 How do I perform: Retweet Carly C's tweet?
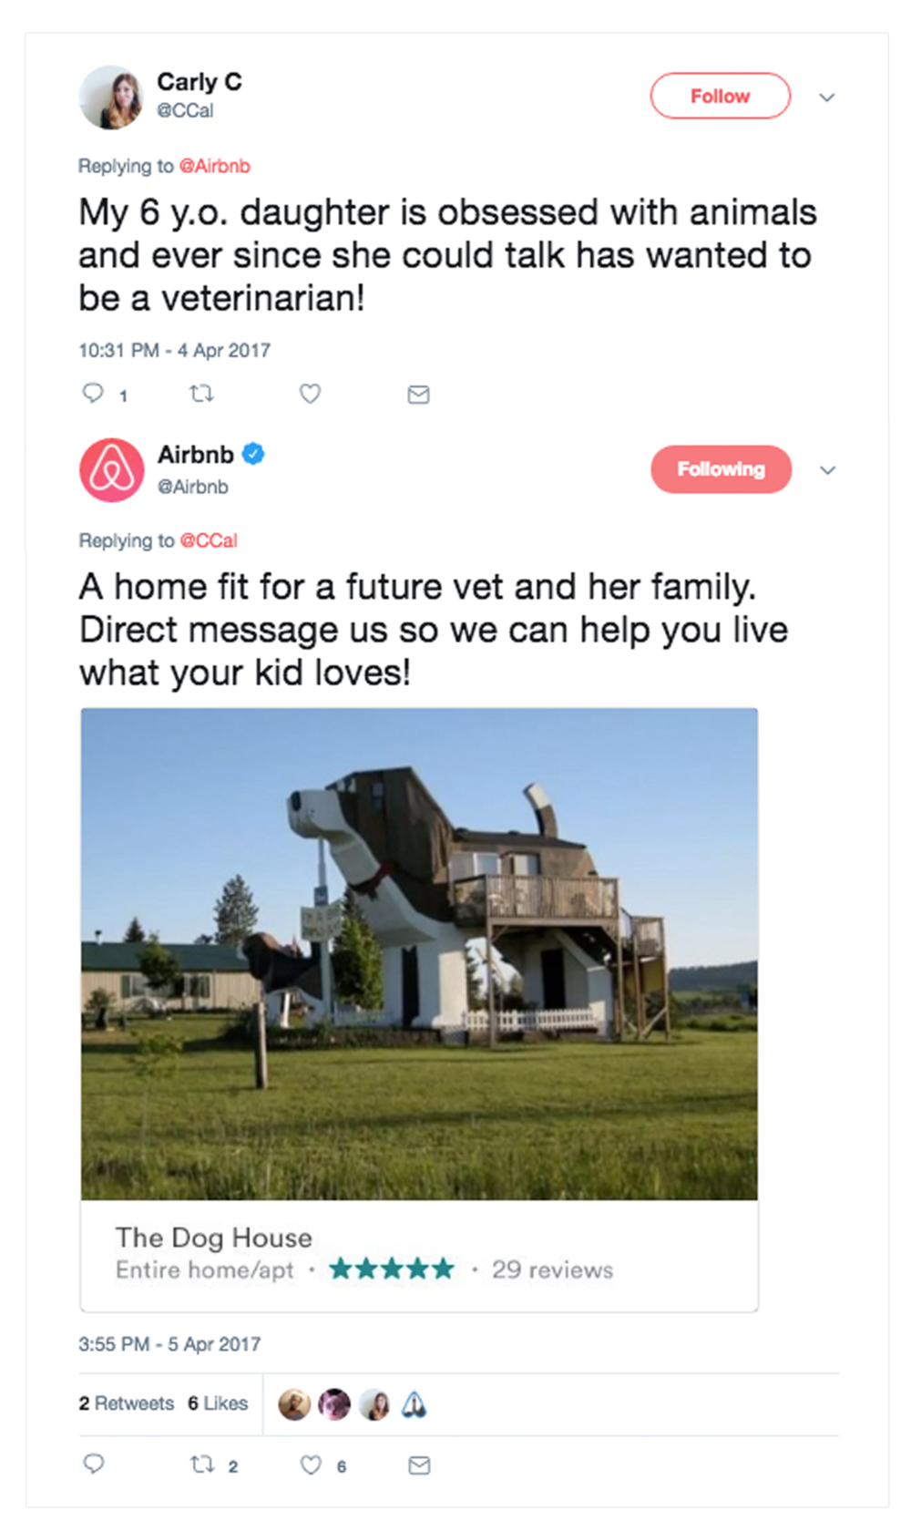click(x=201, y=394)
